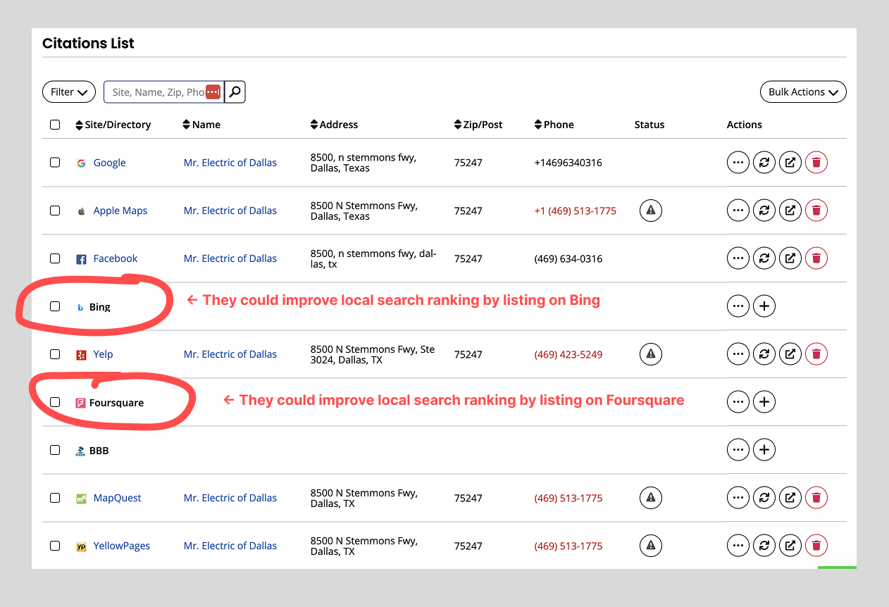View warning status for YellowPages
This screenshot has height=607, width=889.
coord(651,546)
